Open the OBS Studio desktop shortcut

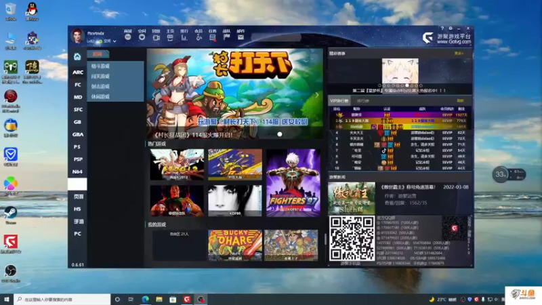pos(11,274)
